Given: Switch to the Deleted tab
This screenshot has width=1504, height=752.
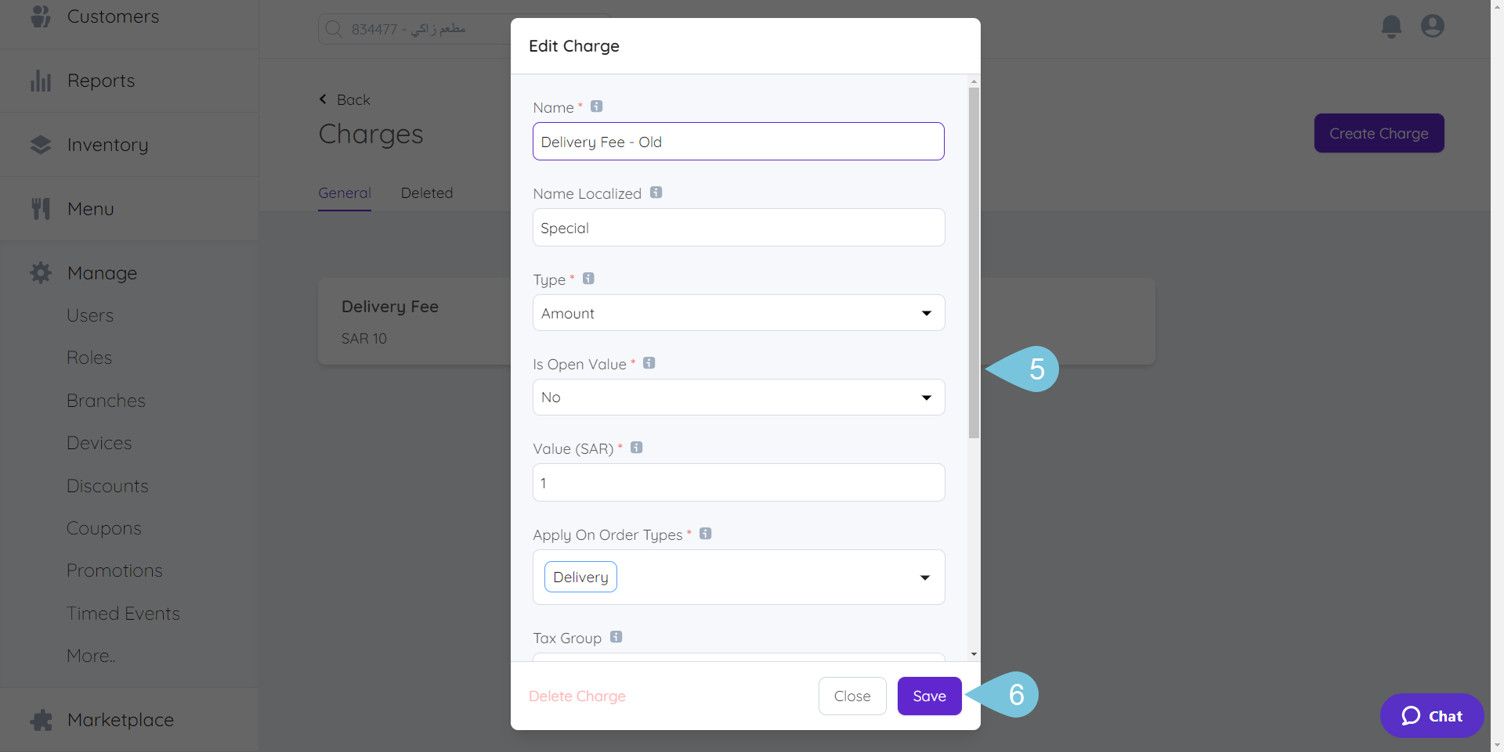Looking at the screenshot, I should 427,193.
